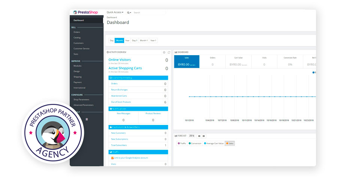Open Orders in the sidebar menu

coord(77,32)
